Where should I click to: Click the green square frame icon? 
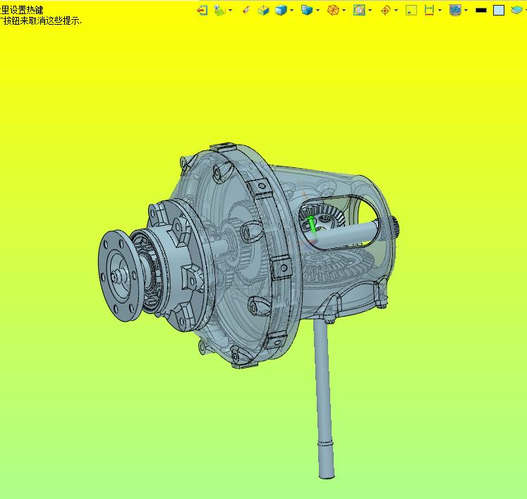(x=411, y=11)
